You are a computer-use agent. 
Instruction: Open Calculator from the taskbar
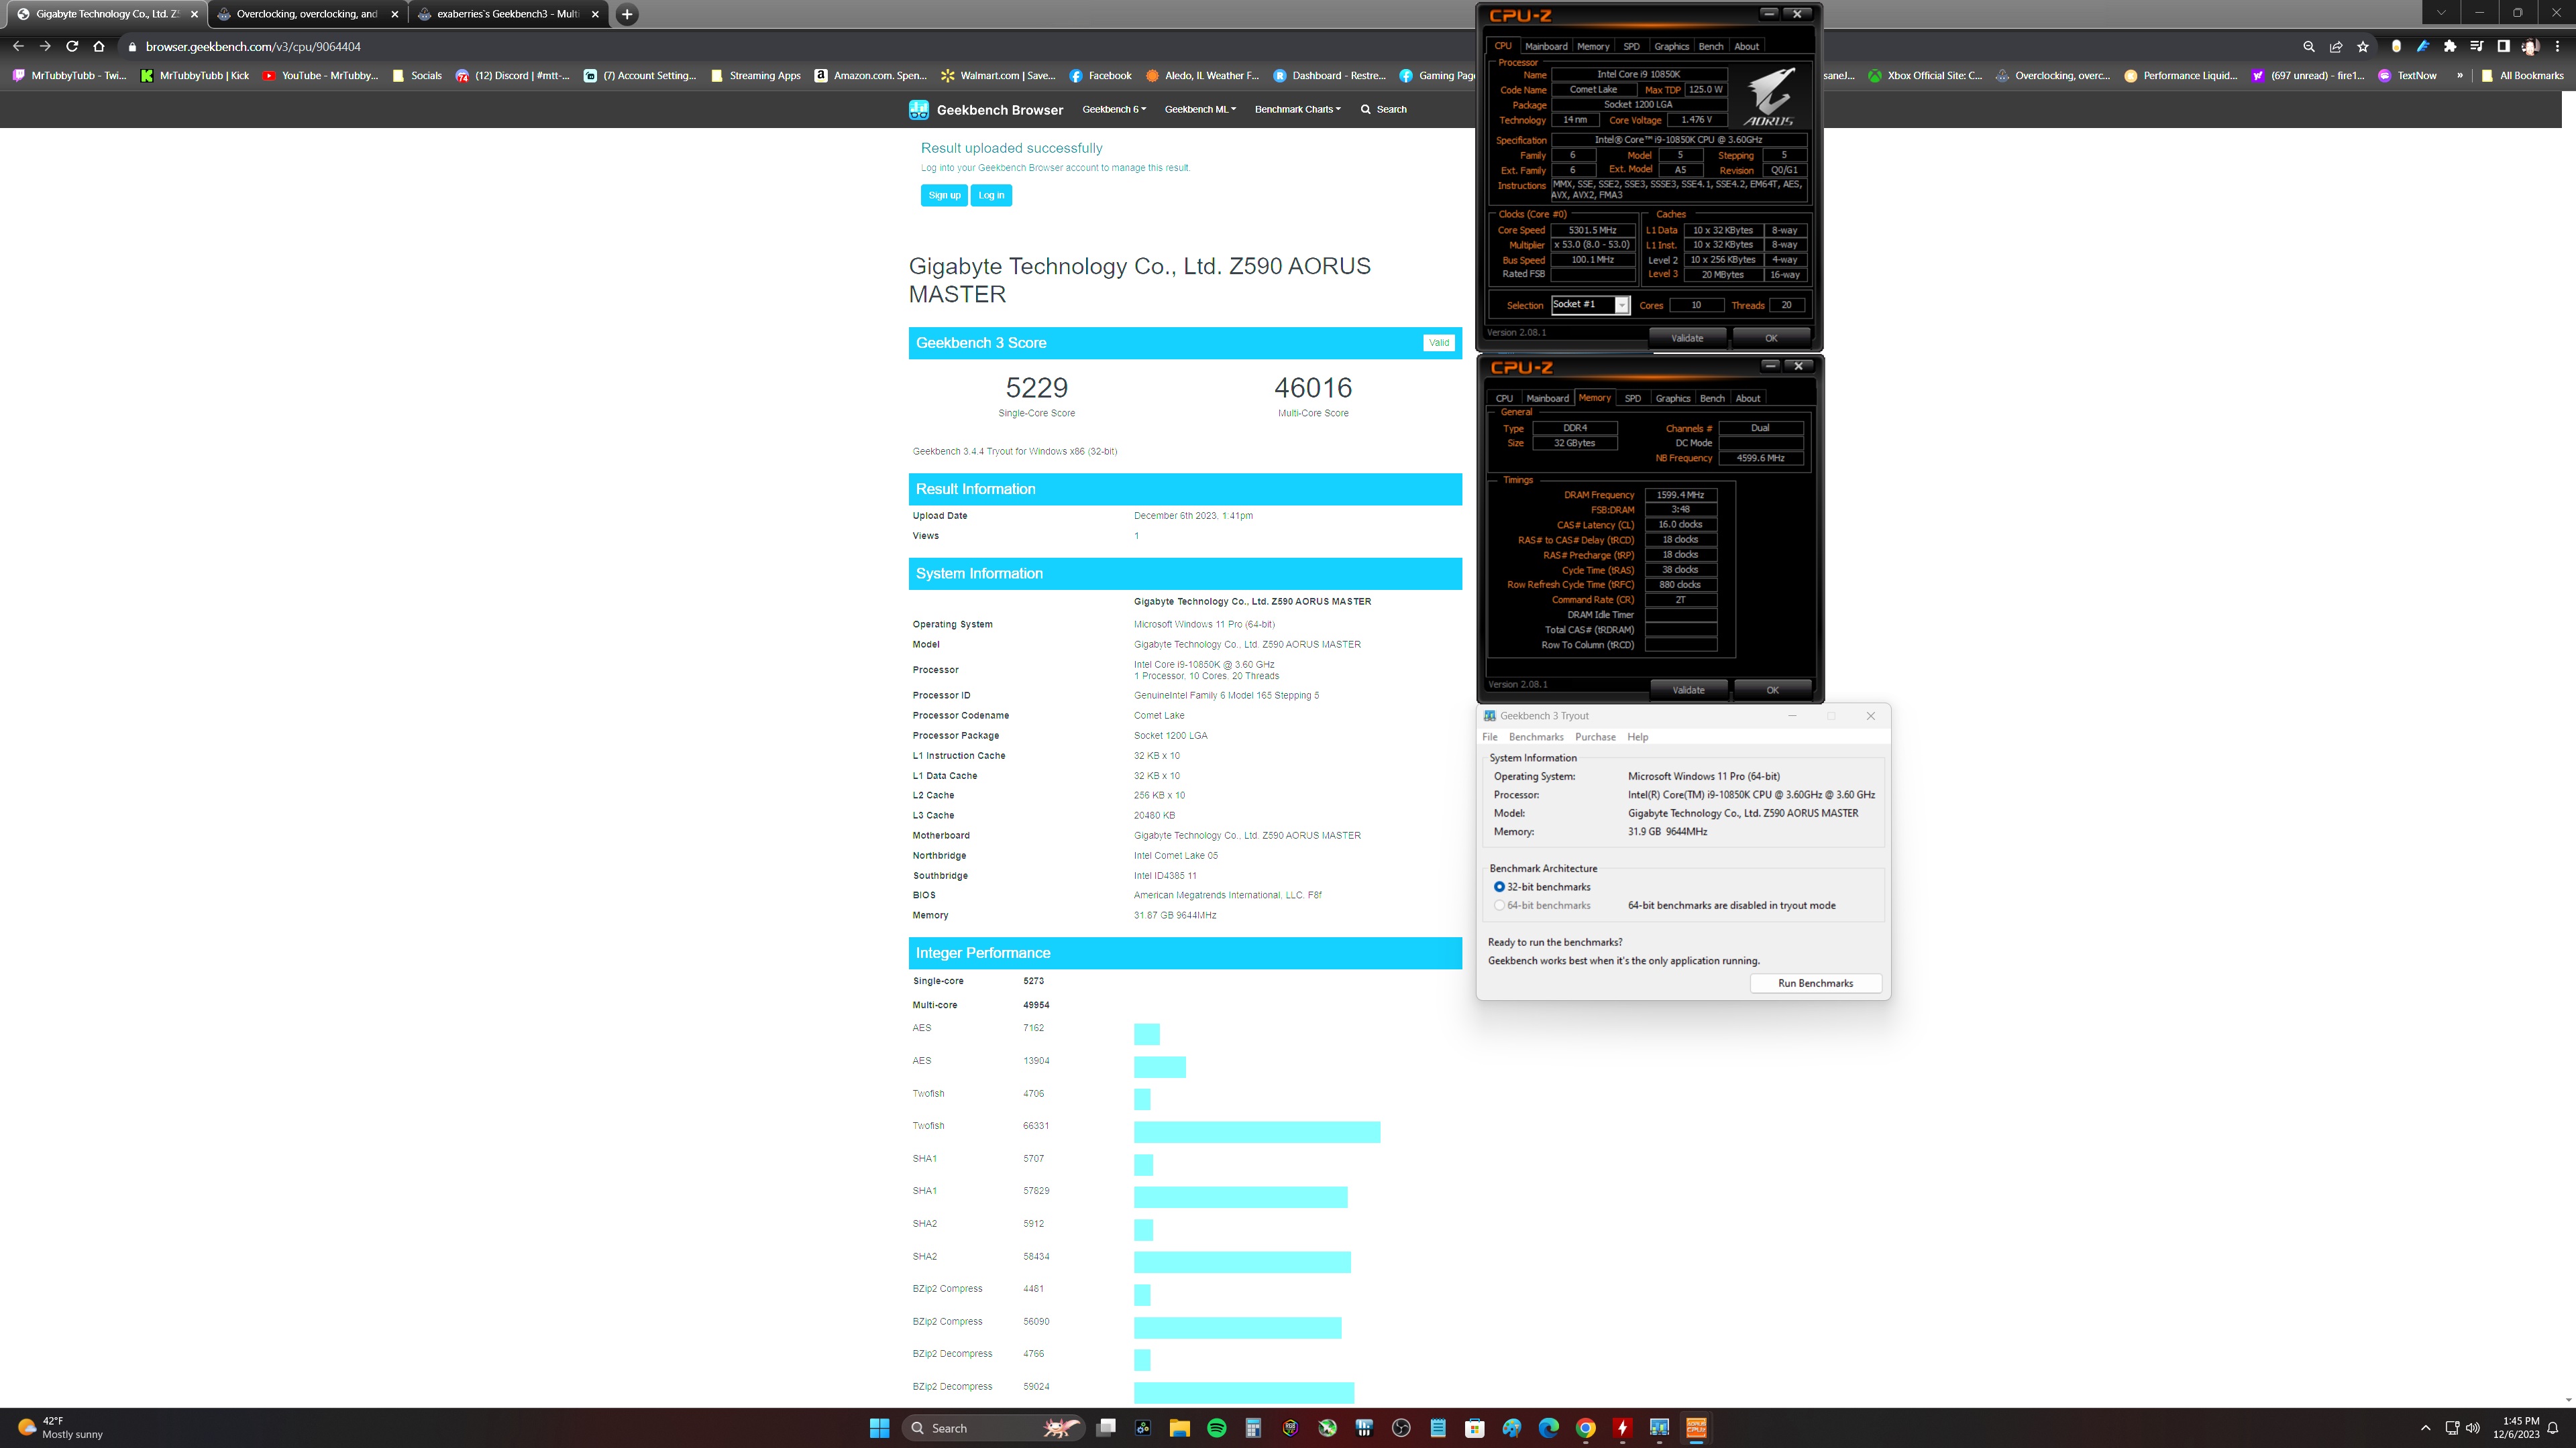pyautogui.click(x=1253, y=1428)
